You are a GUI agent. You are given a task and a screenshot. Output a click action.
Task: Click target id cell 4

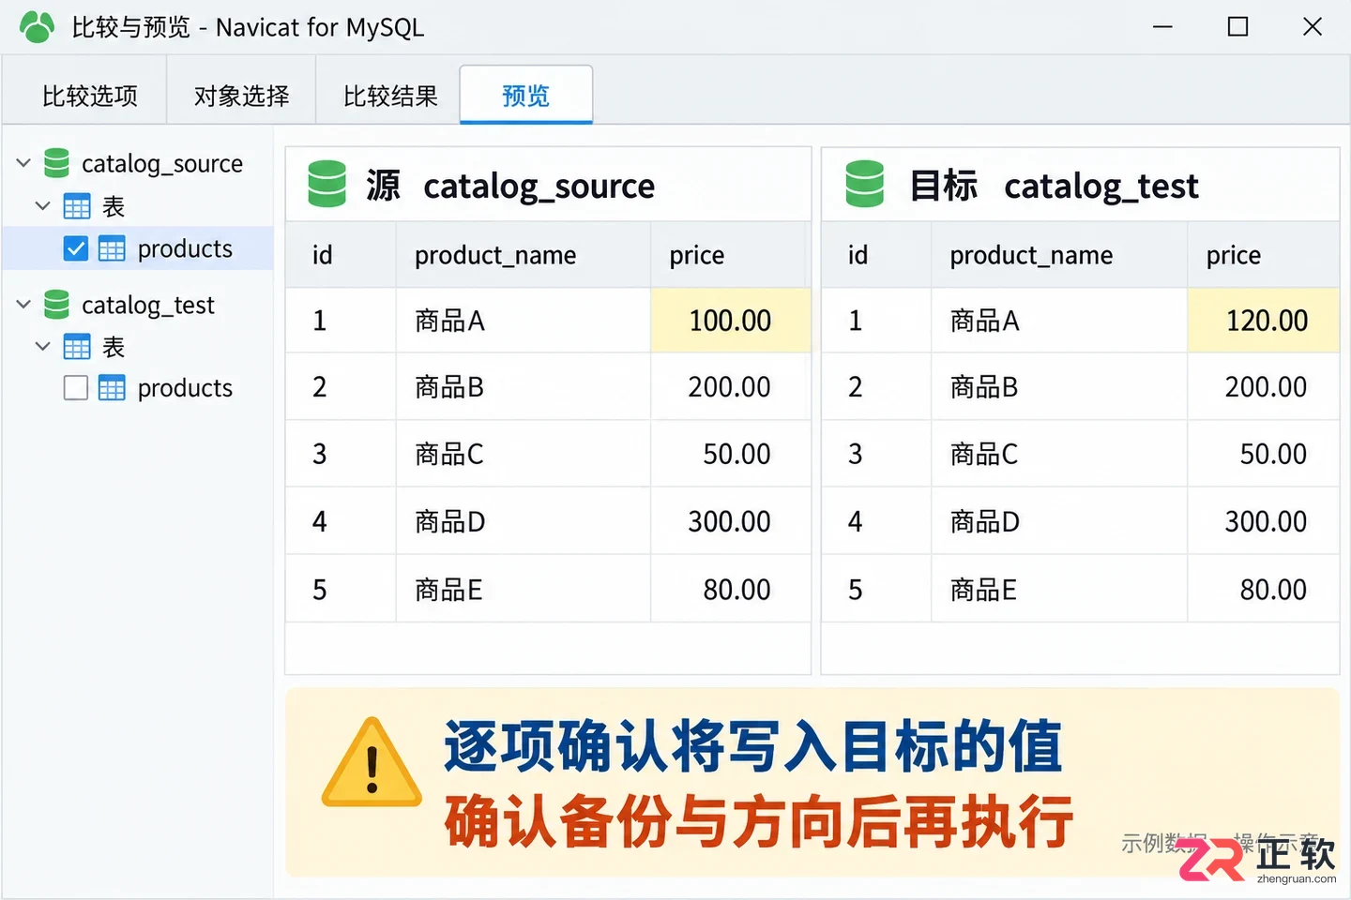coord(876,521)
